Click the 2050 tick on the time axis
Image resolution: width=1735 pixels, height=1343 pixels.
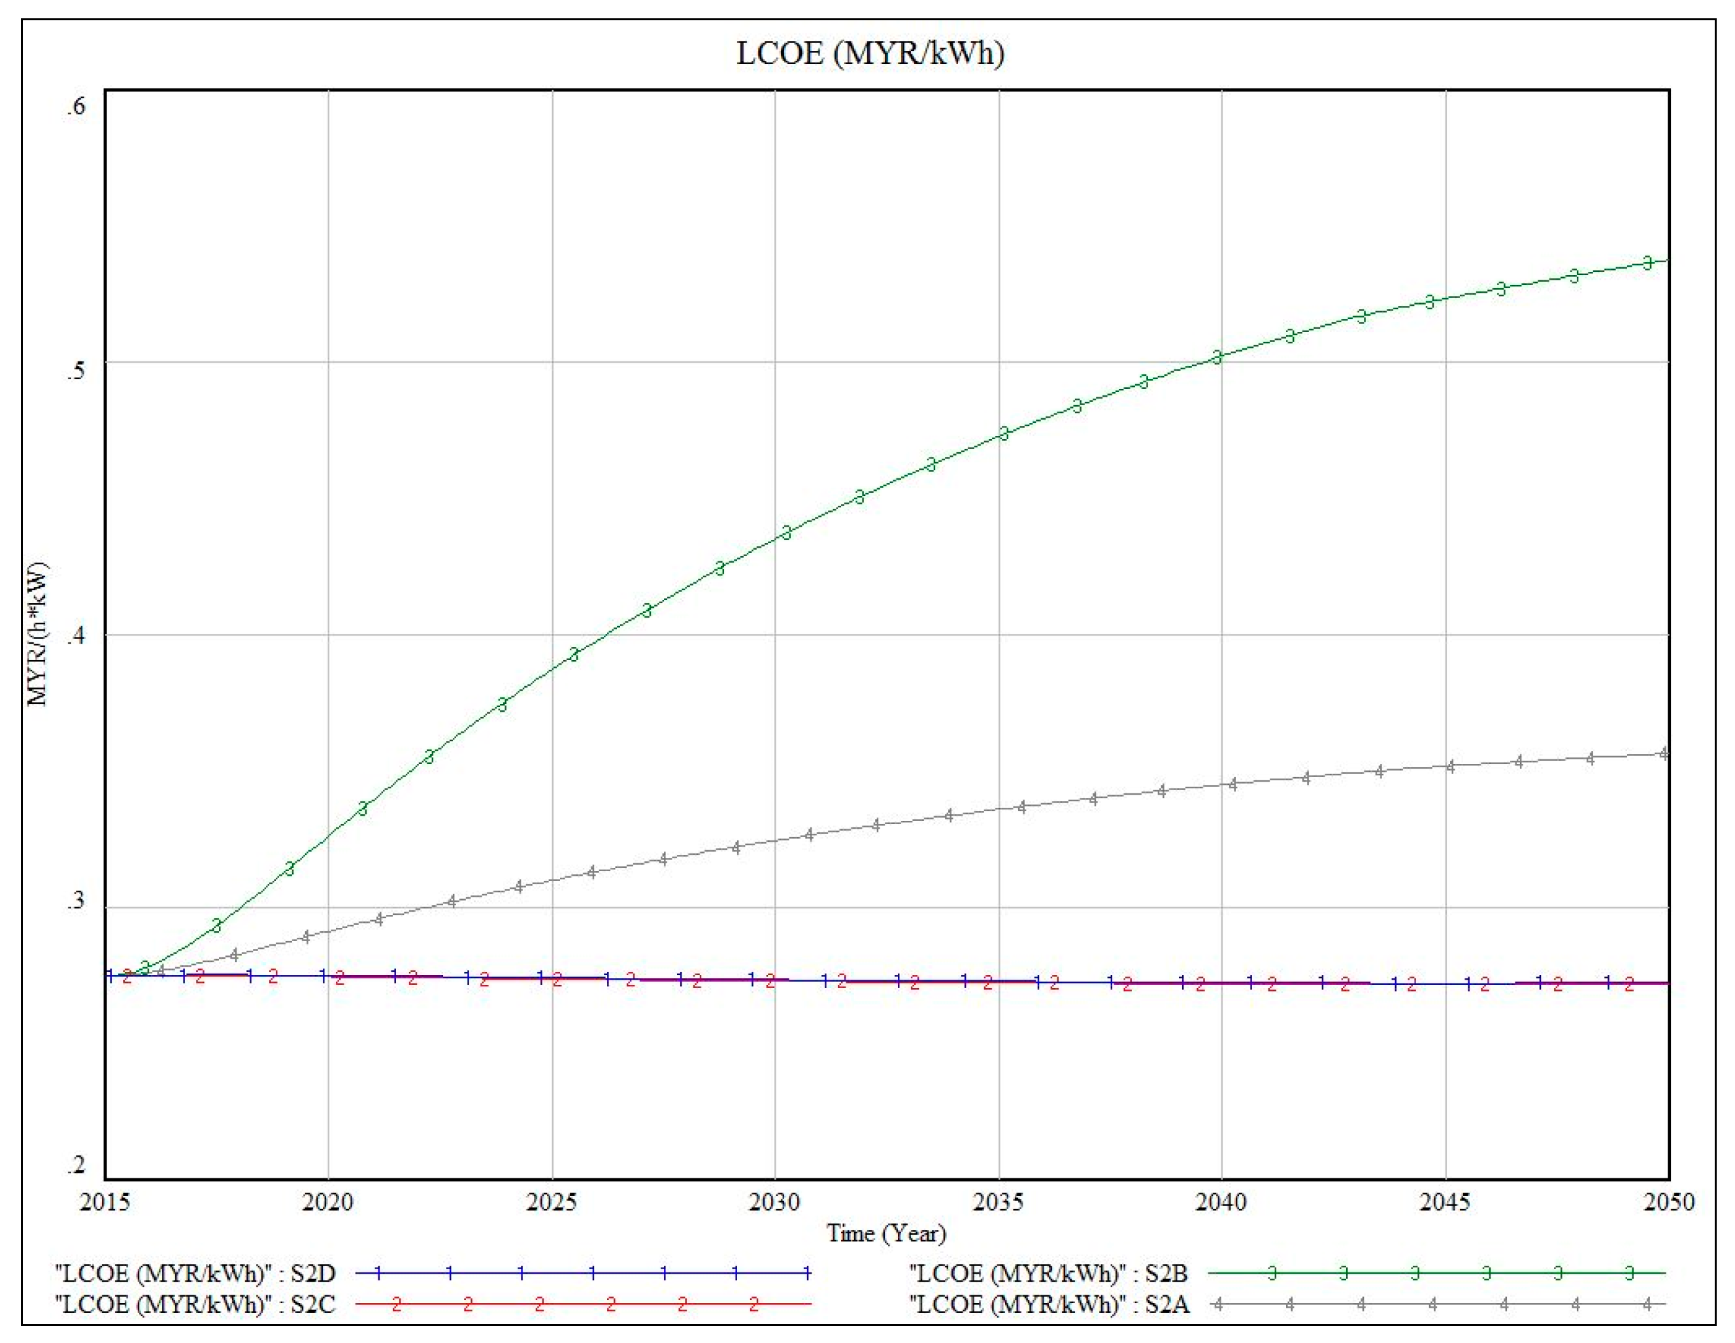pos(1668,1202)
